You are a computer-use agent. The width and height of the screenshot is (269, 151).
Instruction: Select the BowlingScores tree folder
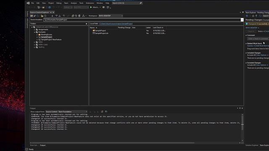pos(47,34)
